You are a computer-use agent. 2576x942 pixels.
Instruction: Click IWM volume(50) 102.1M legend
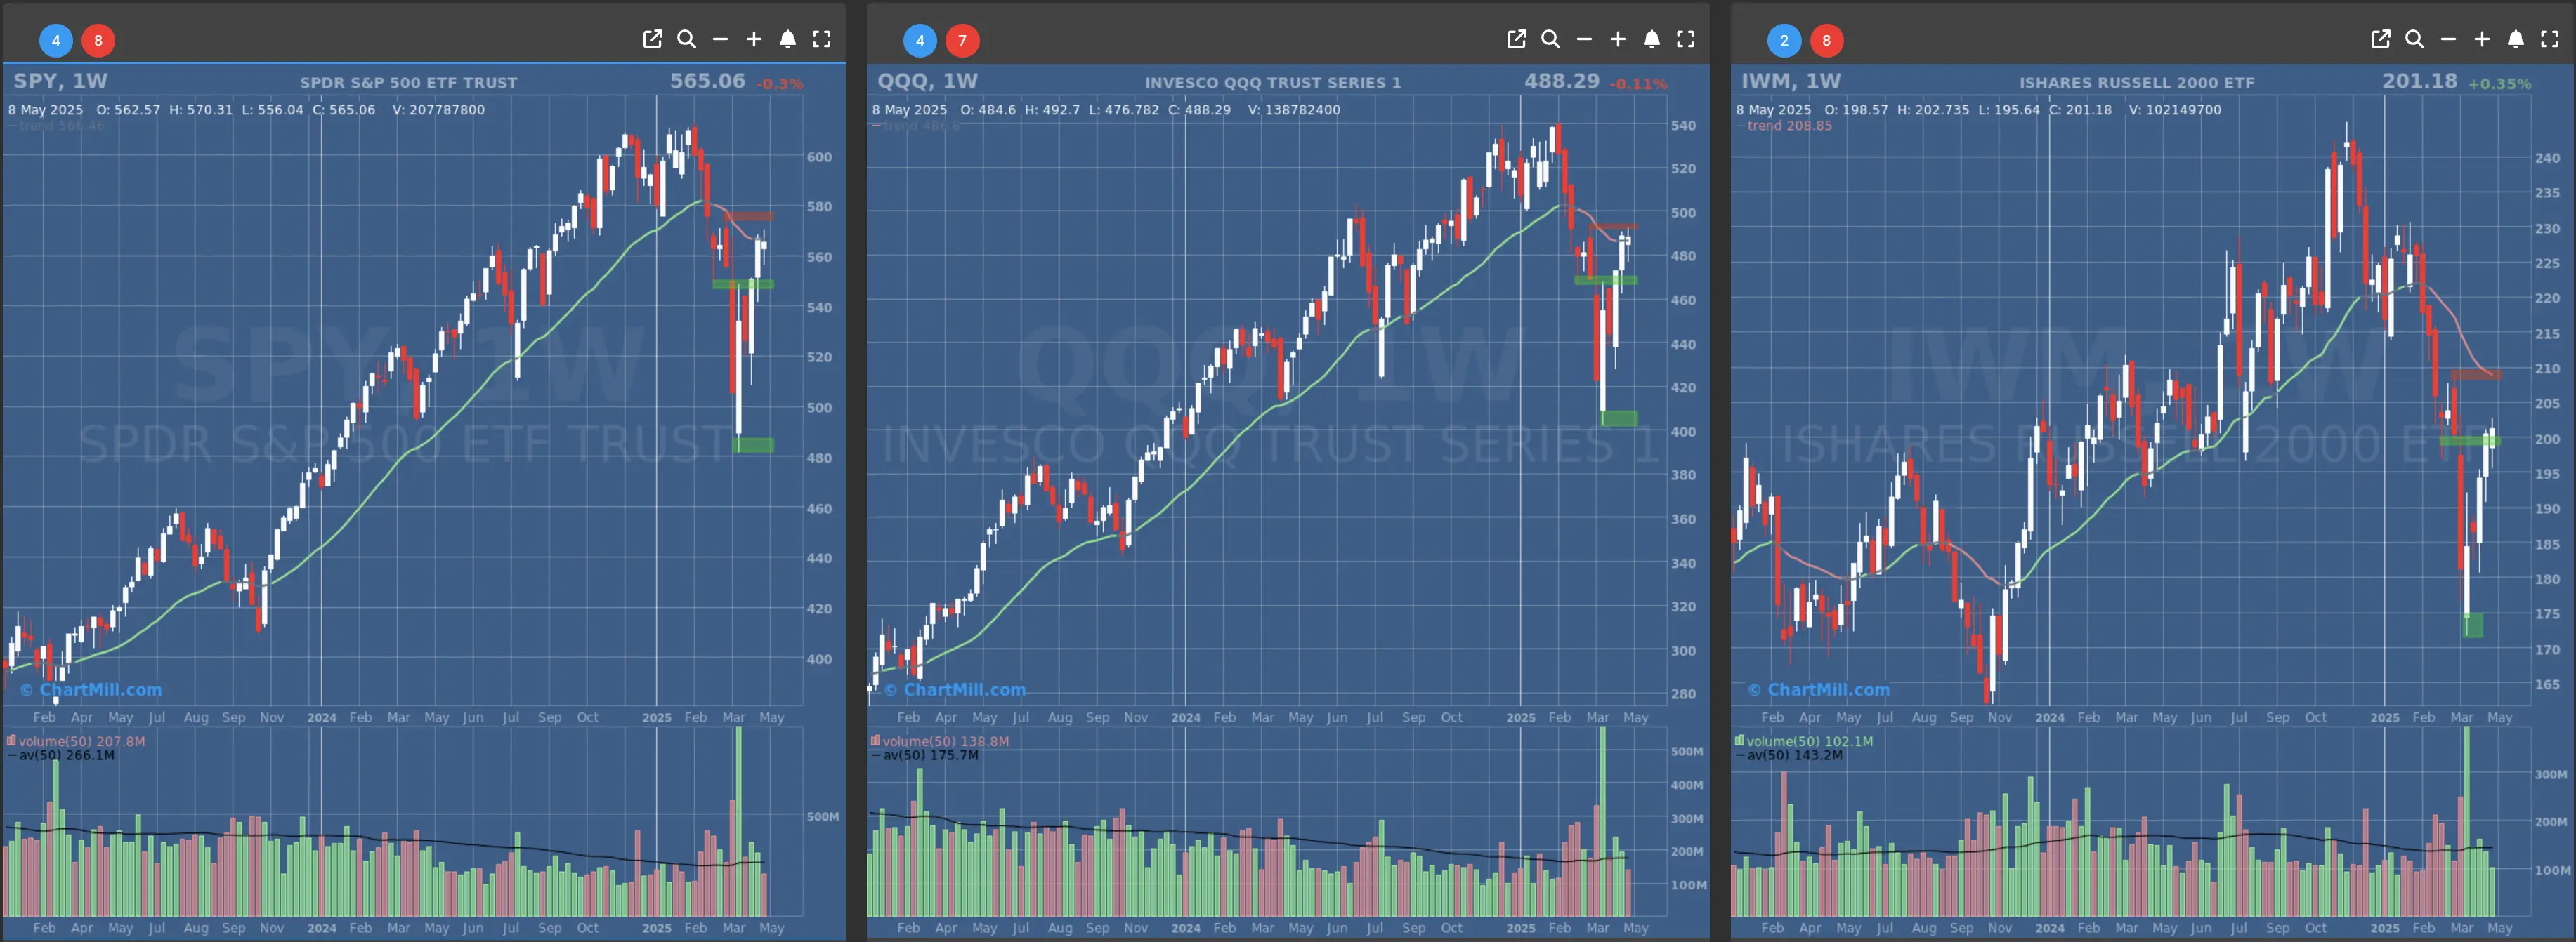[x=1804, y=741]
